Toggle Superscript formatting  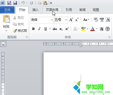[x=67, y=29]
